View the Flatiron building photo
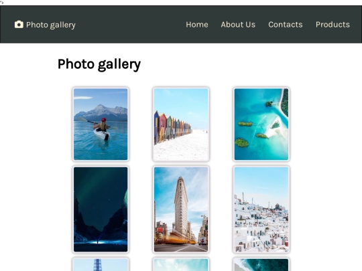Screen dimensions: 362x271 tap(181, 209)
